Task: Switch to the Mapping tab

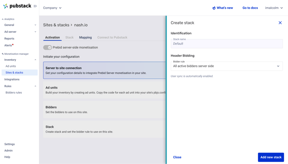Action: 85,37
